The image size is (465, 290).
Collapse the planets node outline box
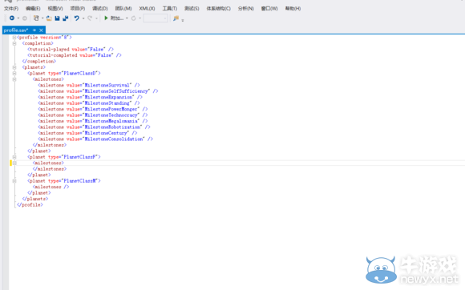[x=14, y=67]
